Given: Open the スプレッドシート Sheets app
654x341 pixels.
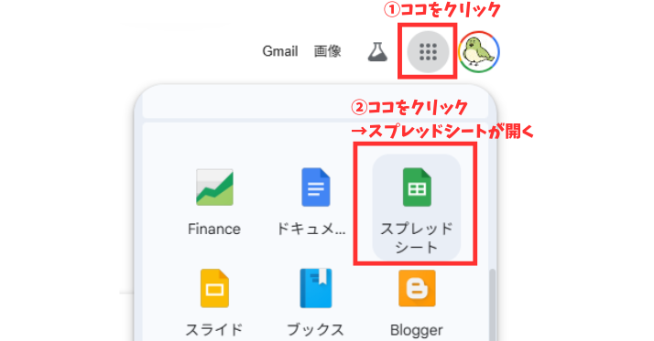Looking at the screenshot, I should (x=416, y=208).
